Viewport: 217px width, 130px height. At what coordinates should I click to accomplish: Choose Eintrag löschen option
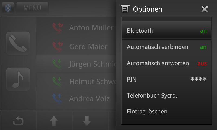167,111
